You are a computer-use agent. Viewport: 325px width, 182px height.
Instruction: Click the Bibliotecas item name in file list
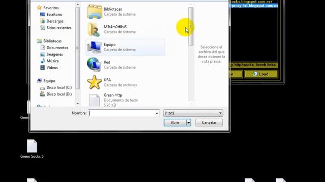coord(113,9)
